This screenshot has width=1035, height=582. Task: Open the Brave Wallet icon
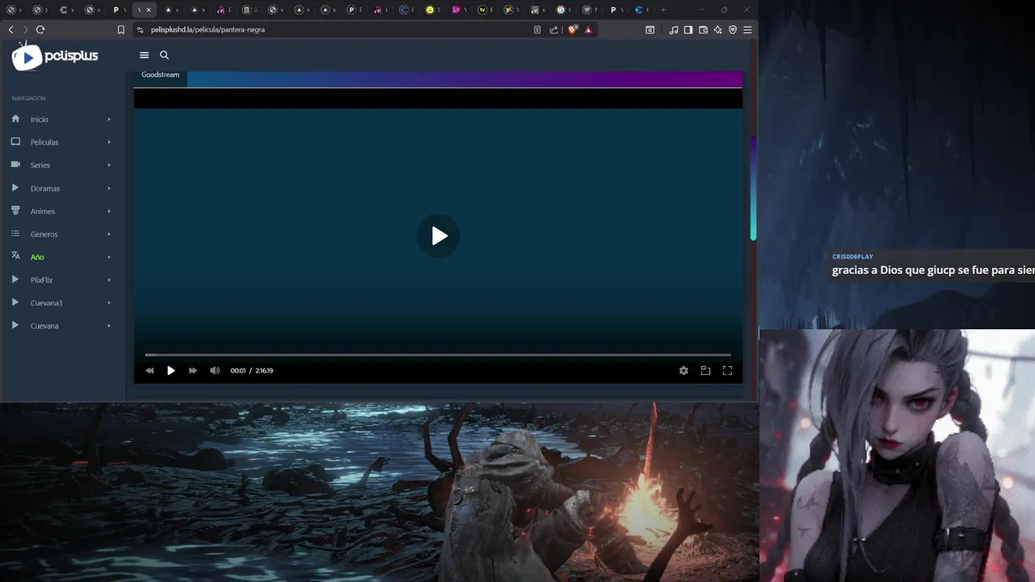pyautogui.click(x=703, y=30)
